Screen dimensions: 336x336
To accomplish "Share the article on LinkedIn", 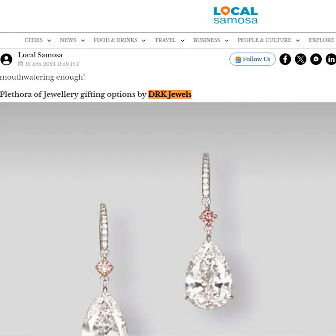I will click(x=331, y=59).
